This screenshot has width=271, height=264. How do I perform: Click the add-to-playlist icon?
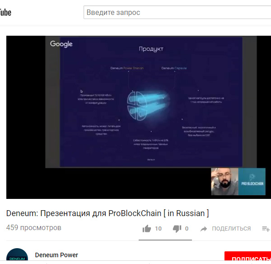click(266, 229)
